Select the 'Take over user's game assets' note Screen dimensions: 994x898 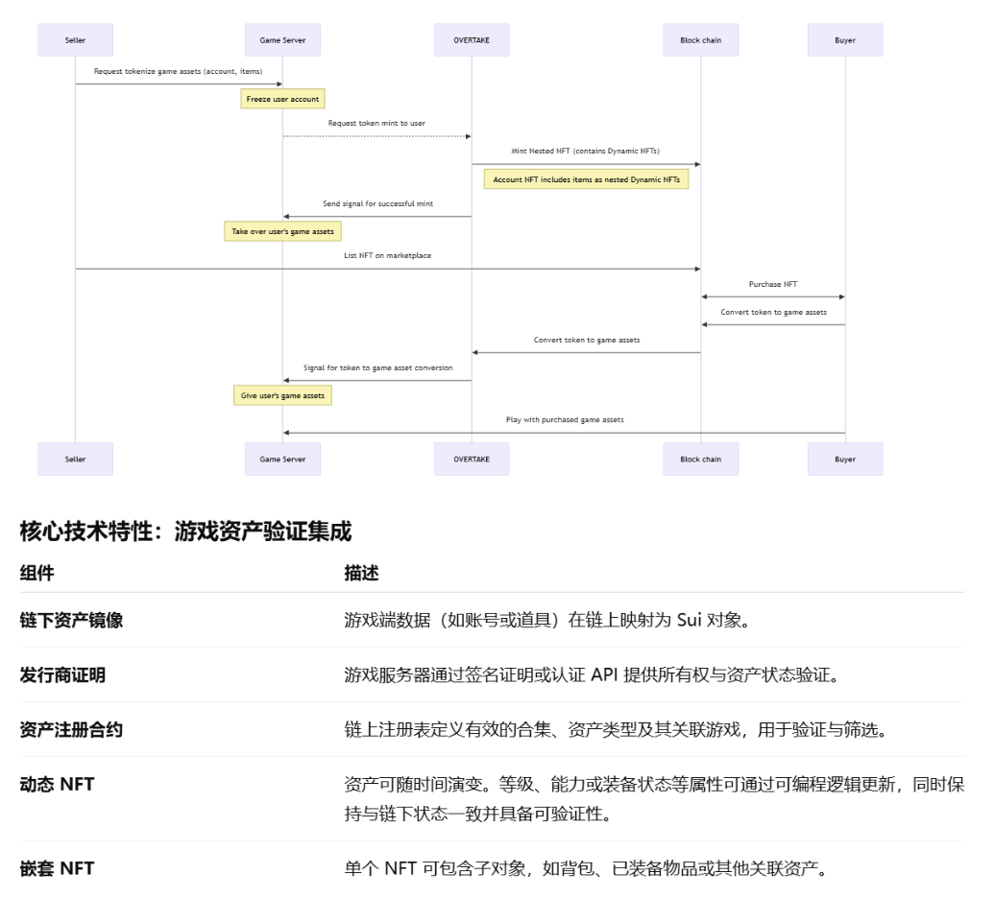[x=282, y=231]
